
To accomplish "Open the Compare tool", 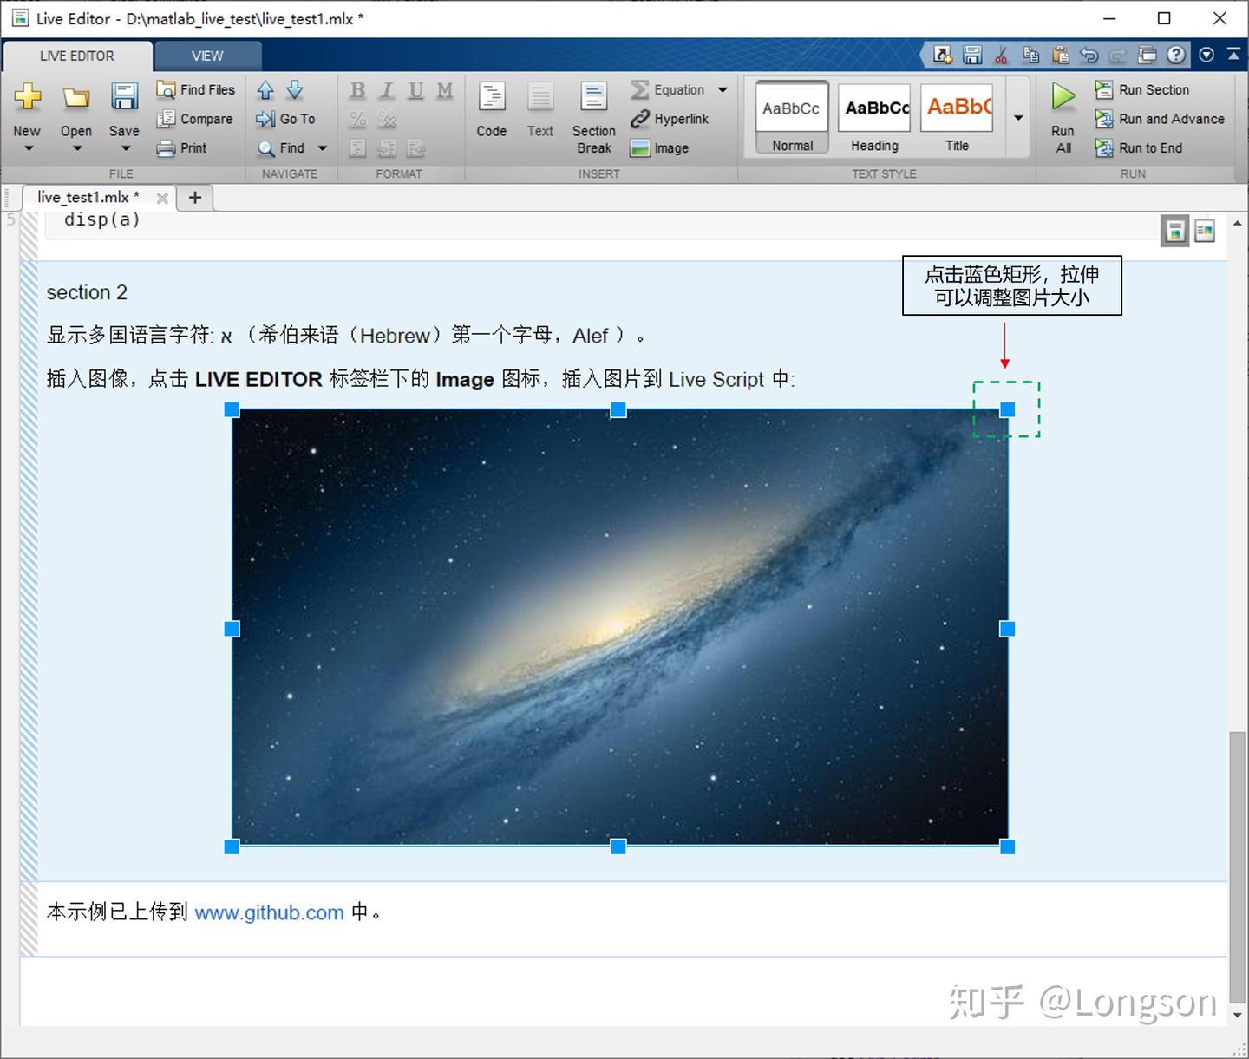I will click(x=196, y=119).
